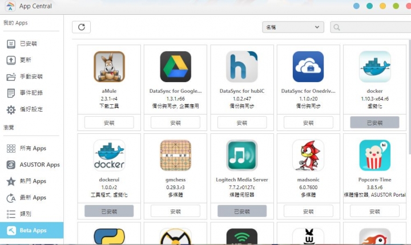Browse 熱門 Apps in the sidebar
Viewport: 411px width, 245px height.
point(31,181)
